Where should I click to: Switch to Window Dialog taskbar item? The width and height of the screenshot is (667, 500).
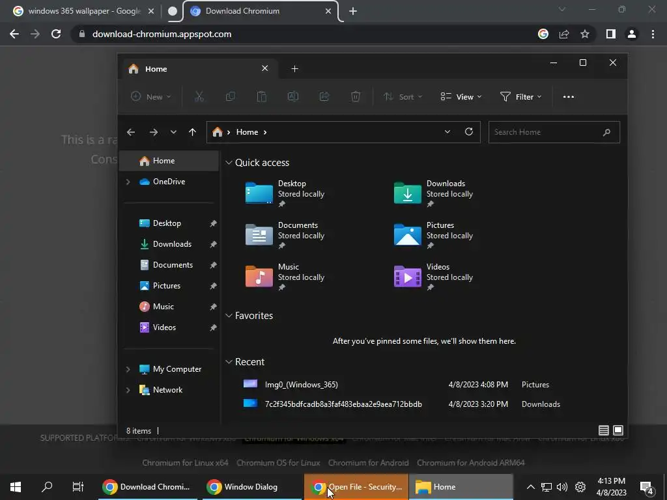(x=251, y=487)
